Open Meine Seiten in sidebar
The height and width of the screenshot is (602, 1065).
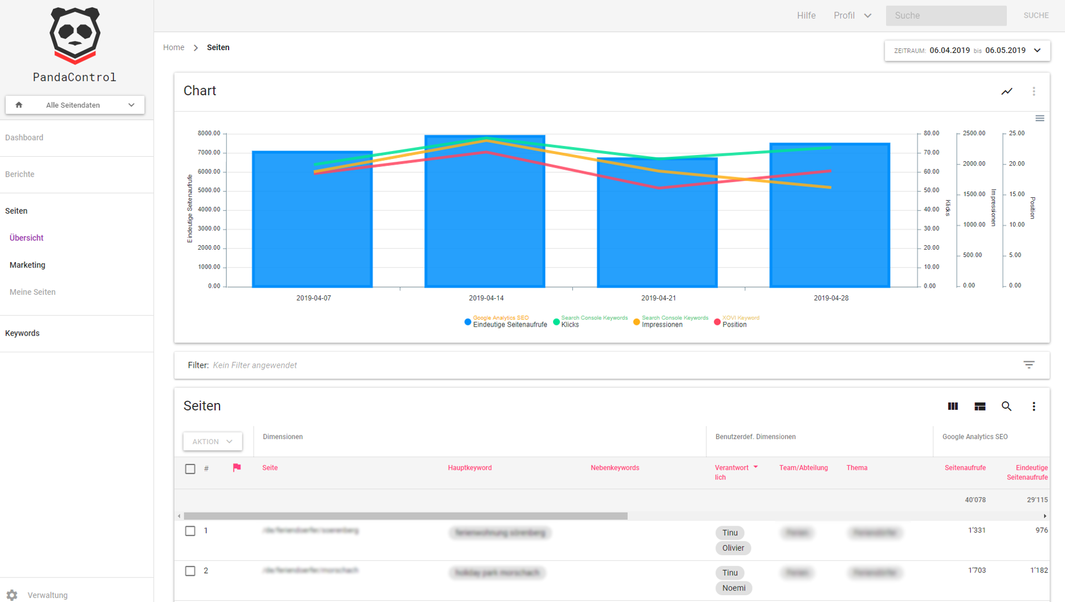click(32, 292)
